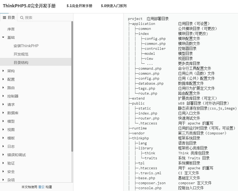The width and height of the screenshot is (238, 191).
Task: Expand the 错误和调试 section arrow
Action: pos(3,155)
